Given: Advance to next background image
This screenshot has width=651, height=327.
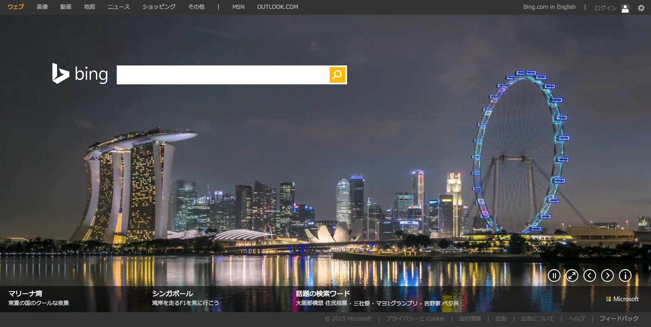Looking at the screenshot, I should coord(607,276).
